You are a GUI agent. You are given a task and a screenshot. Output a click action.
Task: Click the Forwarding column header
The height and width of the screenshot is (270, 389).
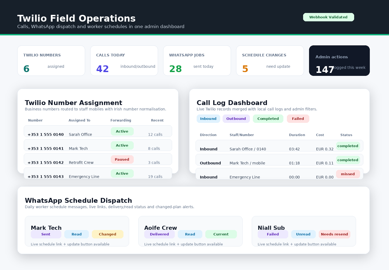click(121, 120)
